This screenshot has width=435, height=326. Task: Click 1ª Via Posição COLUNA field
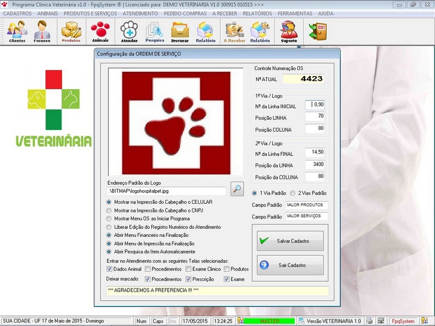[315, 129]
